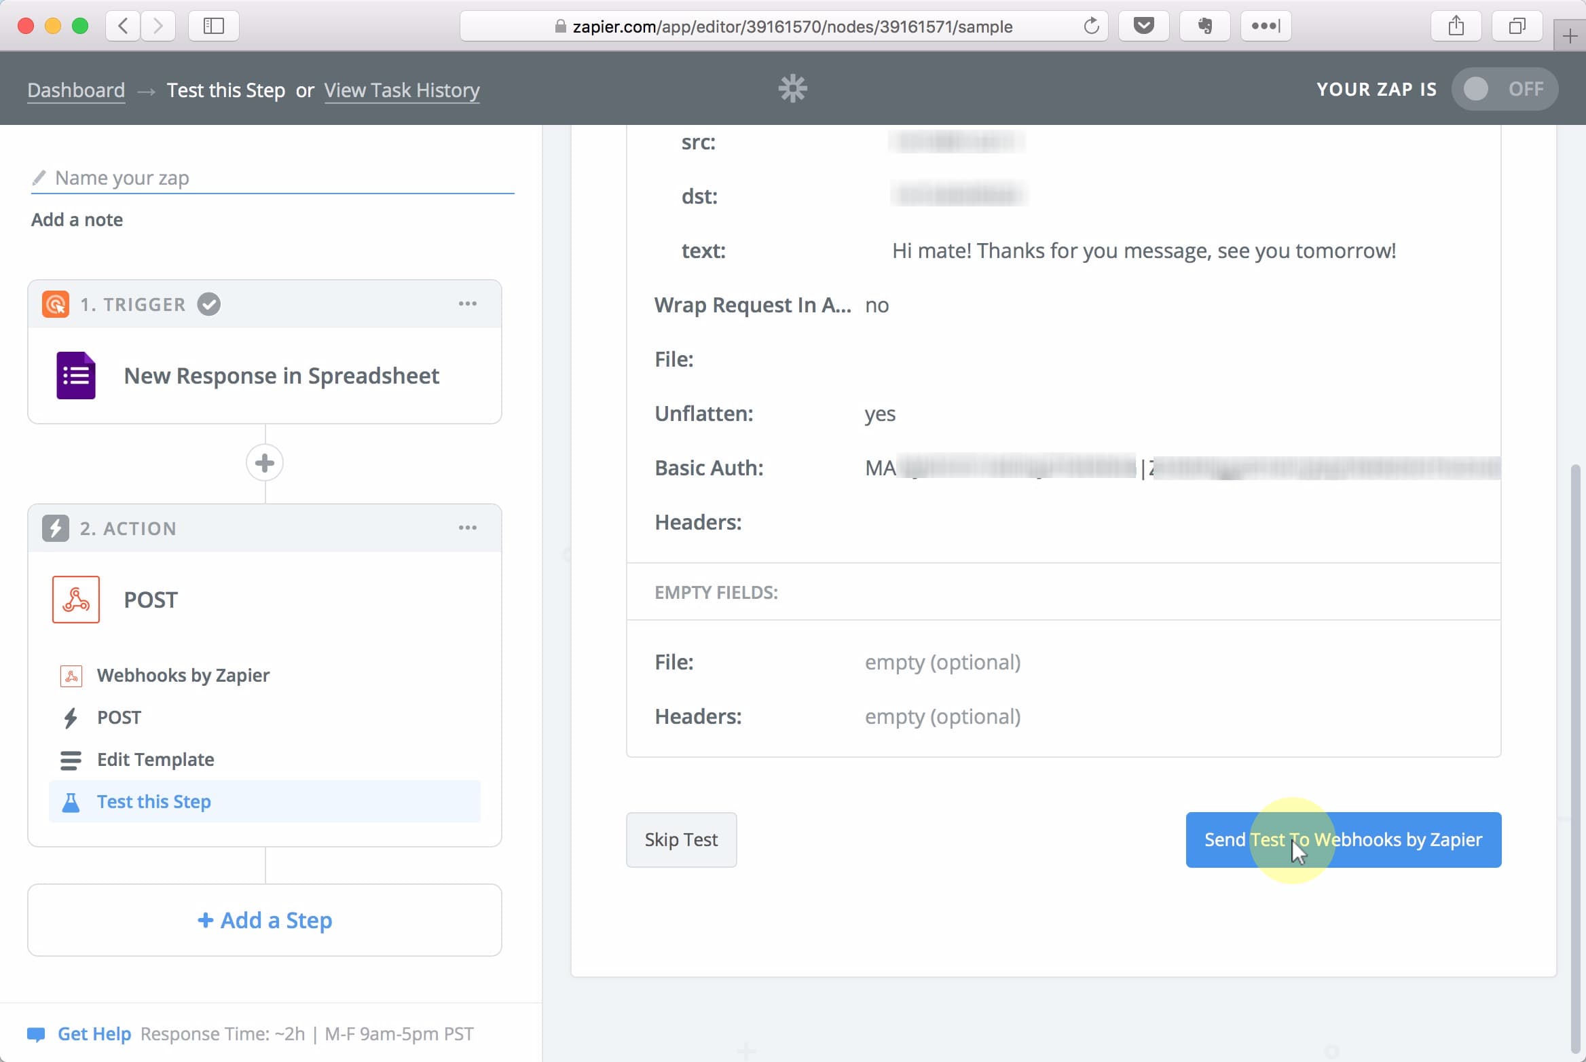Reload the page from the address bar
The image size is (1586, 1062).
click(1091, 26)
